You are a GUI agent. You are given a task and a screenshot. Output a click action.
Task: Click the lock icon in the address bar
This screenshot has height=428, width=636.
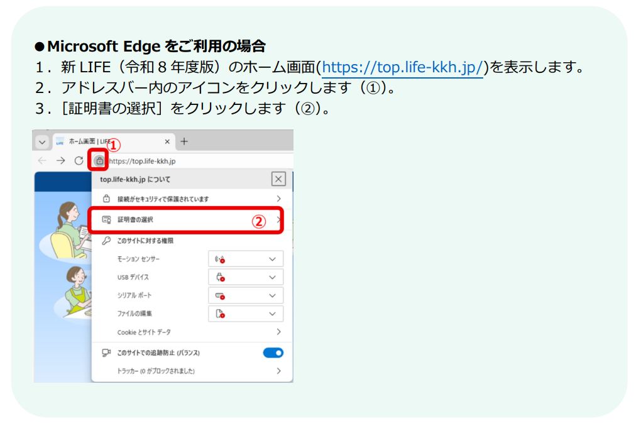click(99, 161)
